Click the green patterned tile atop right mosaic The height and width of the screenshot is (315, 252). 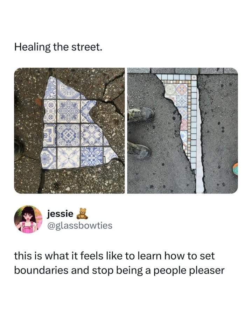coord(170,89)
